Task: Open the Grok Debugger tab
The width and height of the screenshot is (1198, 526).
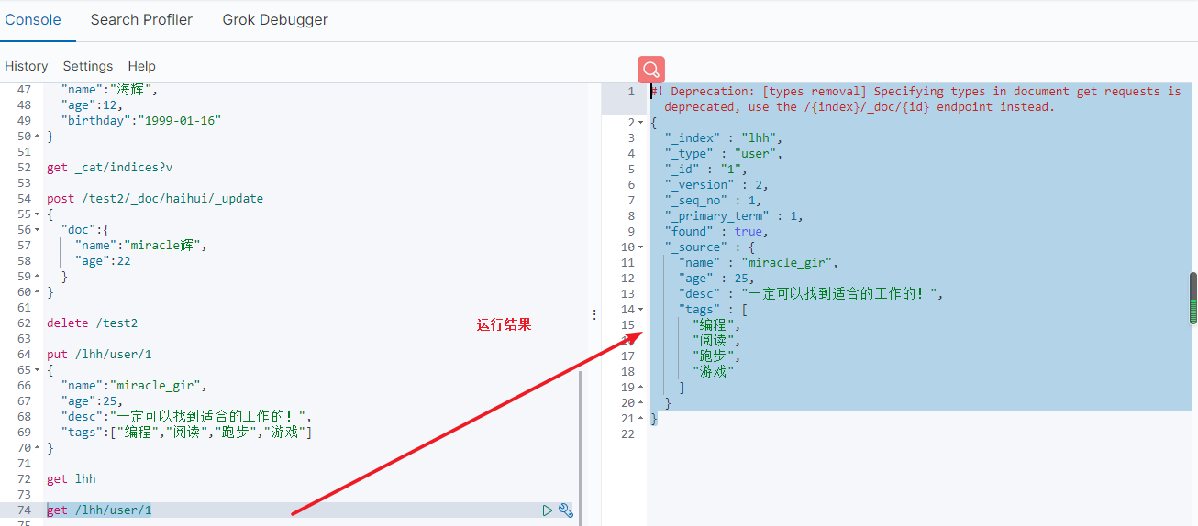Action: (x=275, y=19)
